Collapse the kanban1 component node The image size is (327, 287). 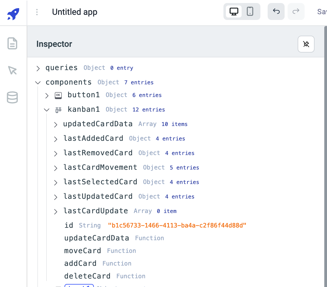pyautogui.click(x=47, y=110)
